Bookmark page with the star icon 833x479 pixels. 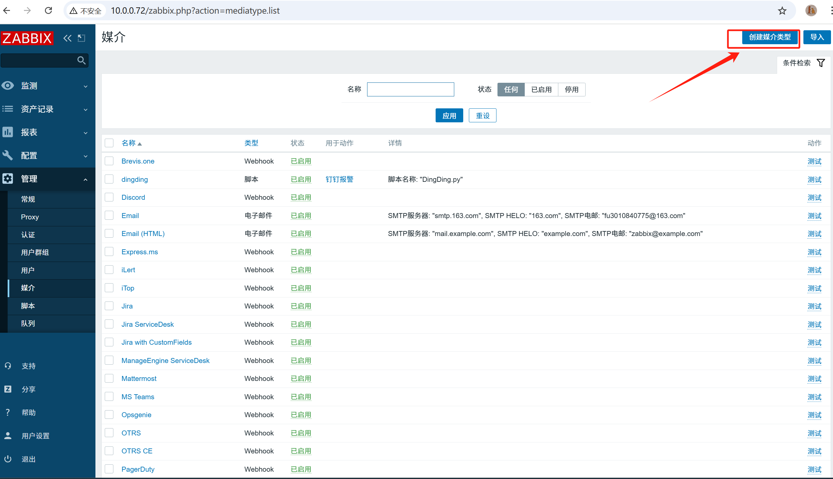pyautogui.click(x=782, y=11)
